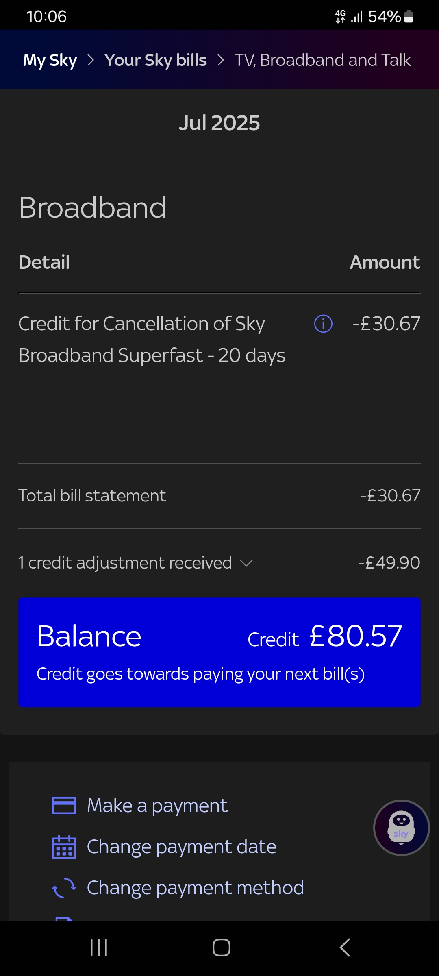
Task: Navigate to Your Sky bills breadcrumb
Action: click(156, 60)
